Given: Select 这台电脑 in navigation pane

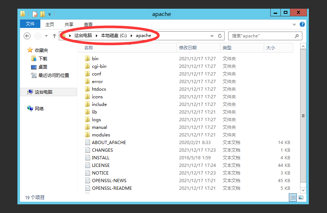Looking at the screenshot, I should click(49, 92).
